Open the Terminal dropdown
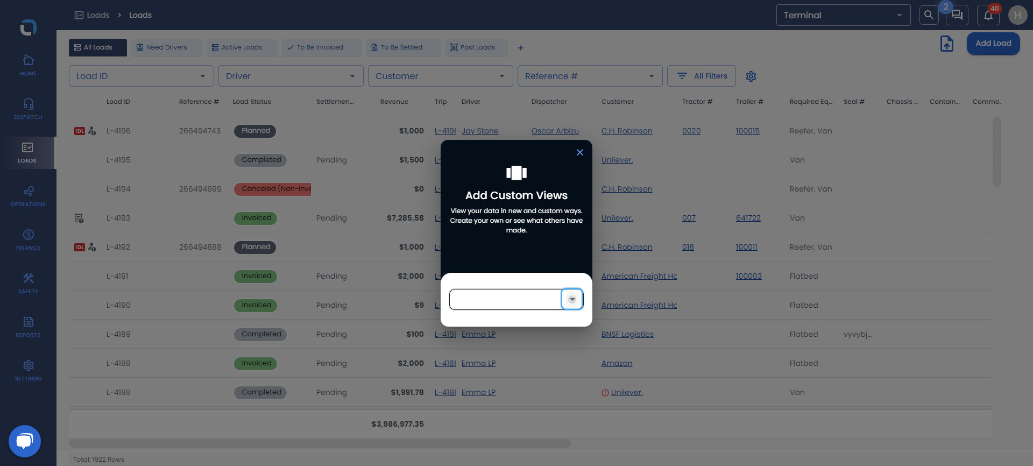 point(843,15)
